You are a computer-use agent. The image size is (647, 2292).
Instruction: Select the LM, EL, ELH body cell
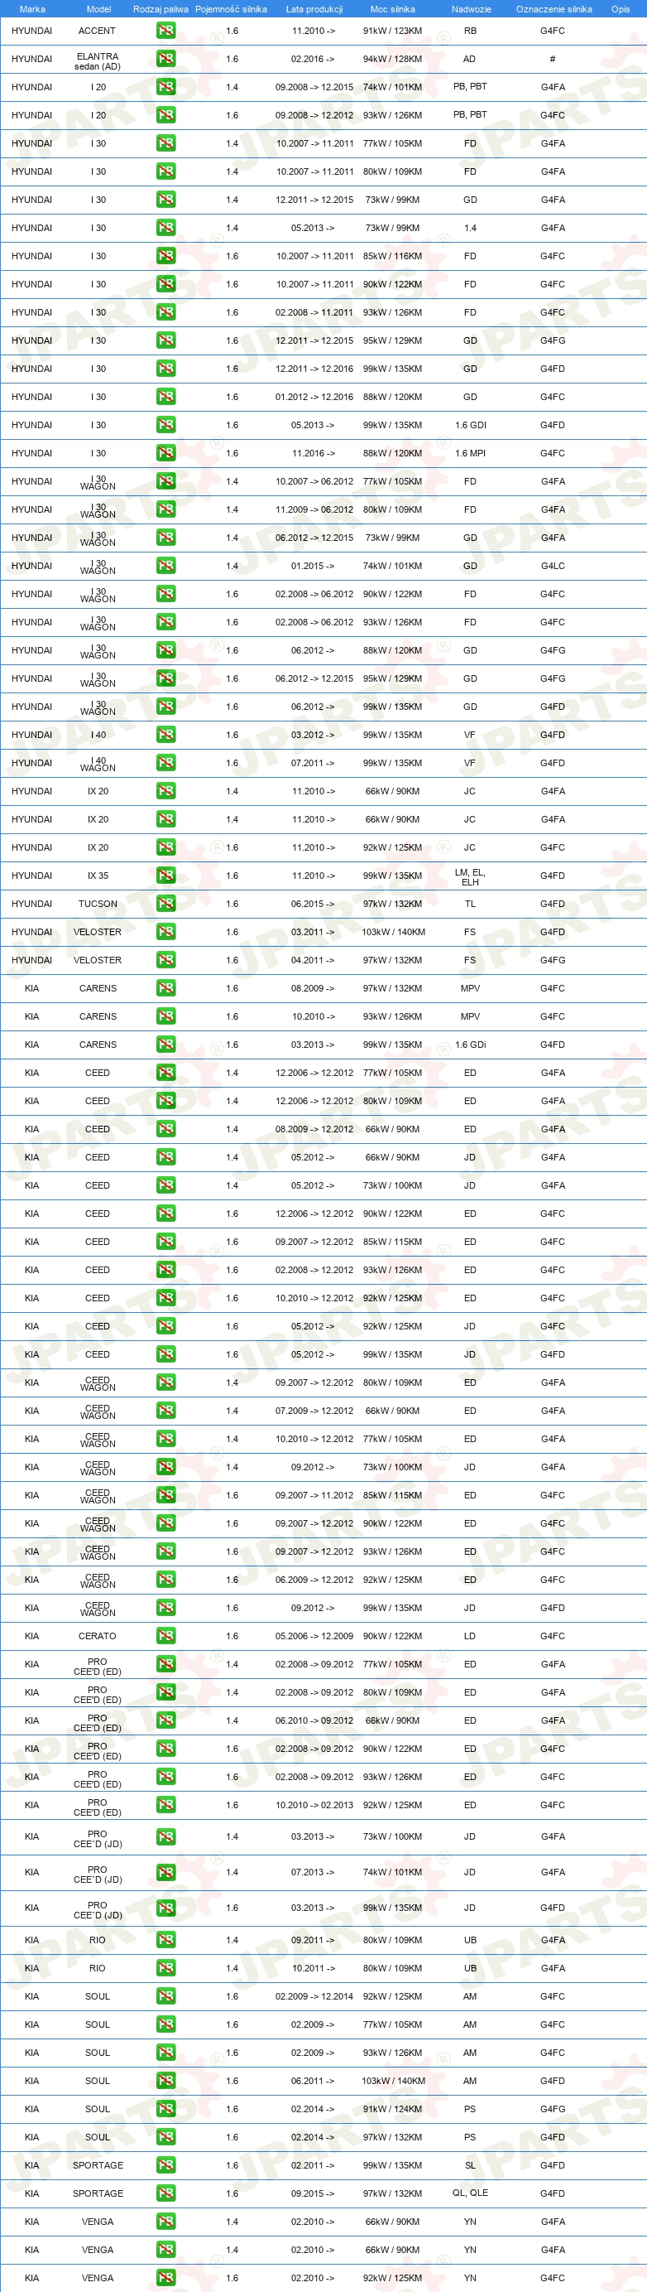470,877
